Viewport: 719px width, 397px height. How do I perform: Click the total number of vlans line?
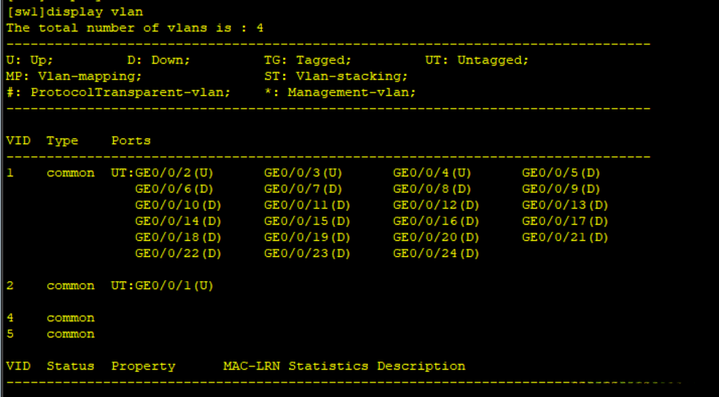[x=135, y=27]
